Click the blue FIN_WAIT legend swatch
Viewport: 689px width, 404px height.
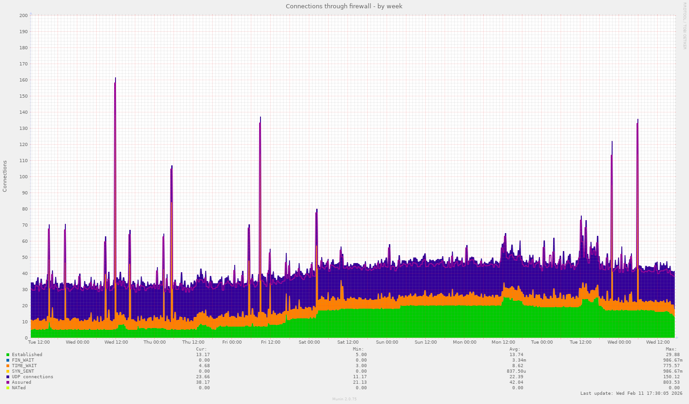[x=8, y=360]
